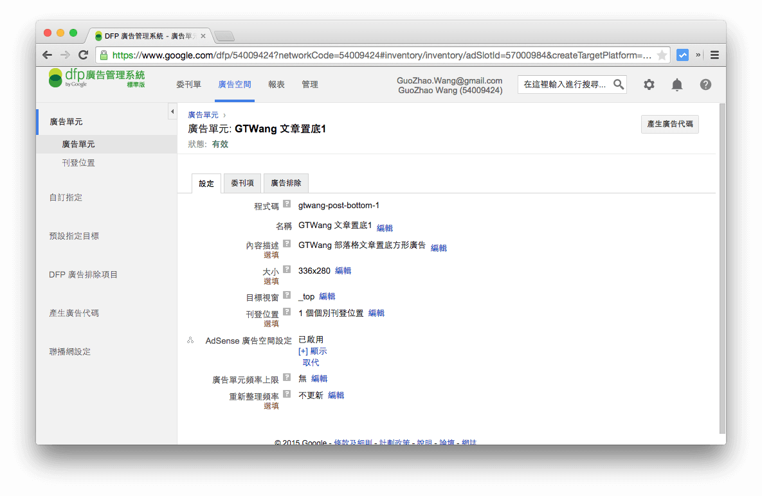Click inside the search input field
762x496 pixels.
coord(566,84)
